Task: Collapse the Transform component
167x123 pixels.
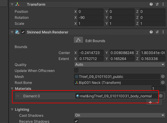Action: [12, 4]
